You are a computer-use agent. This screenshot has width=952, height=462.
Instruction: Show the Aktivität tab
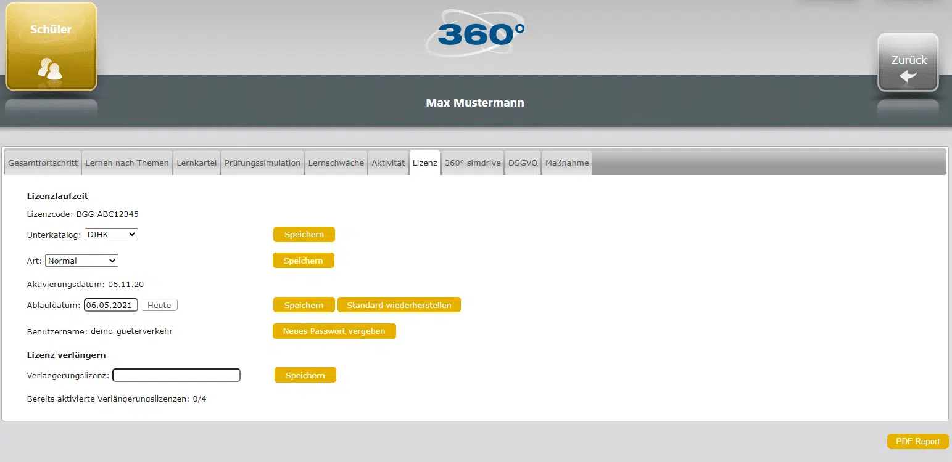click(388, 163)
